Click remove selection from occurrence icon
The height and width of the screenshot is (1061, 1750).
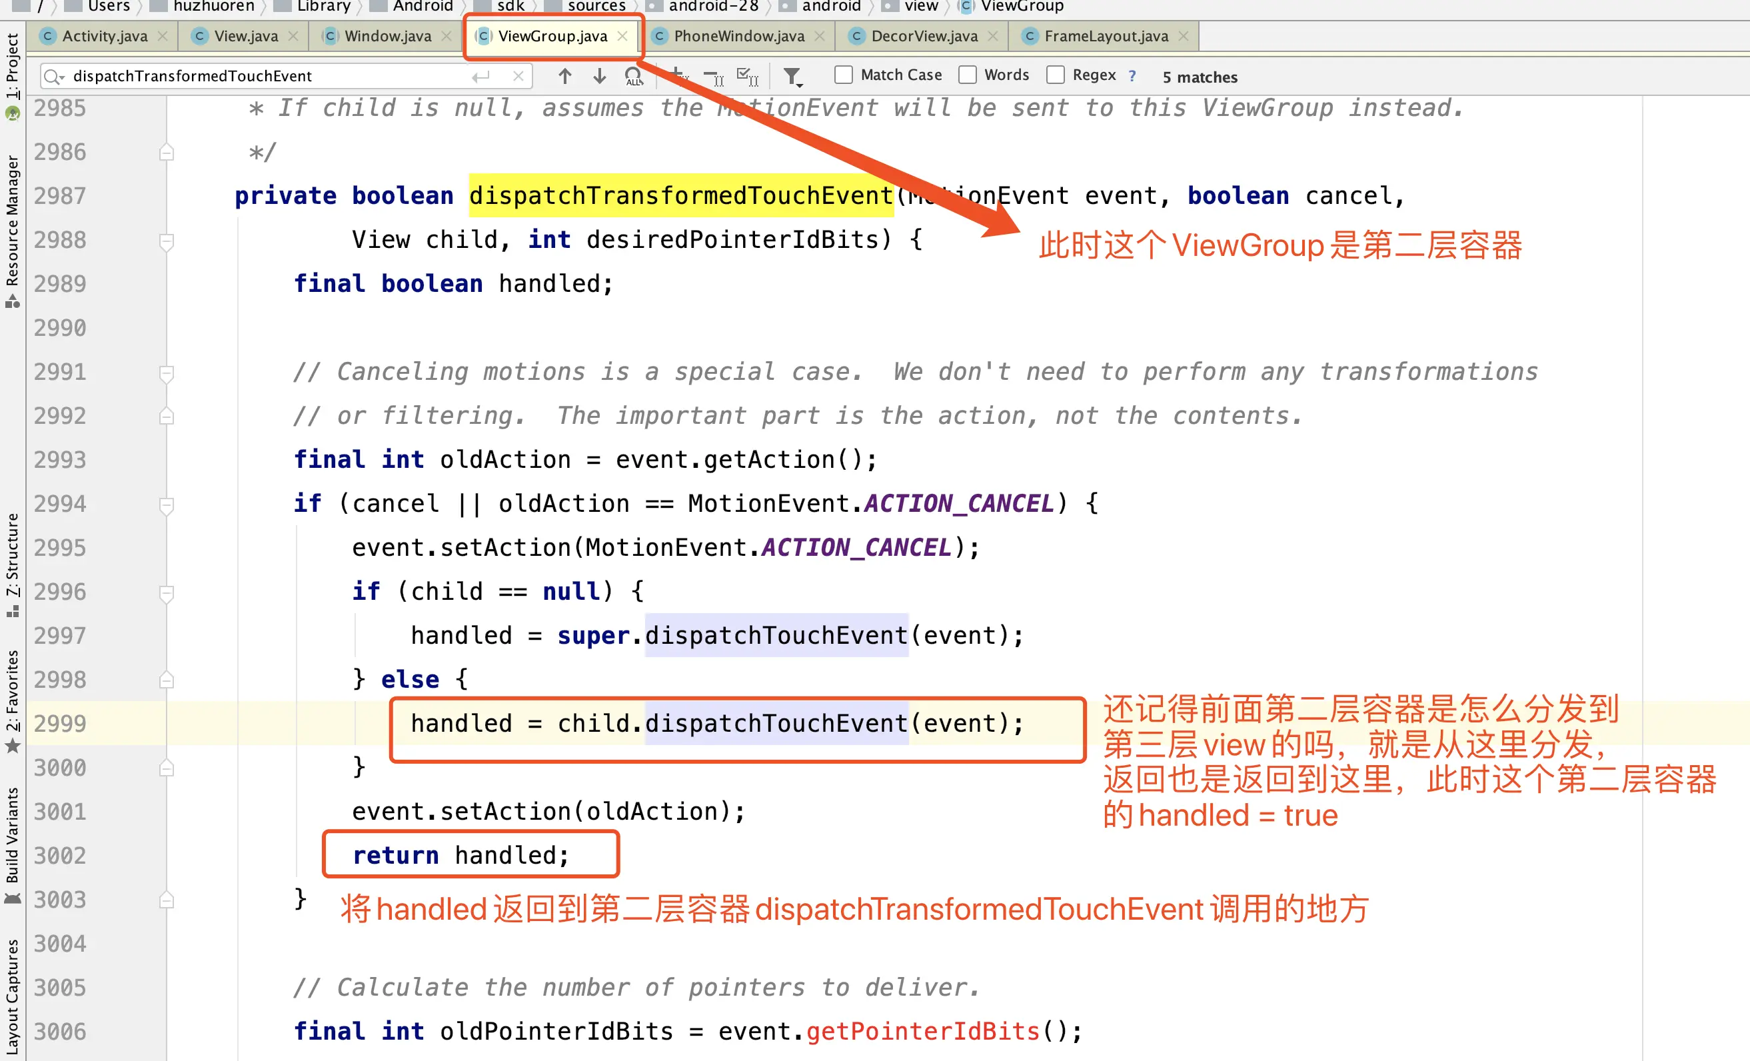click(712, 76)
